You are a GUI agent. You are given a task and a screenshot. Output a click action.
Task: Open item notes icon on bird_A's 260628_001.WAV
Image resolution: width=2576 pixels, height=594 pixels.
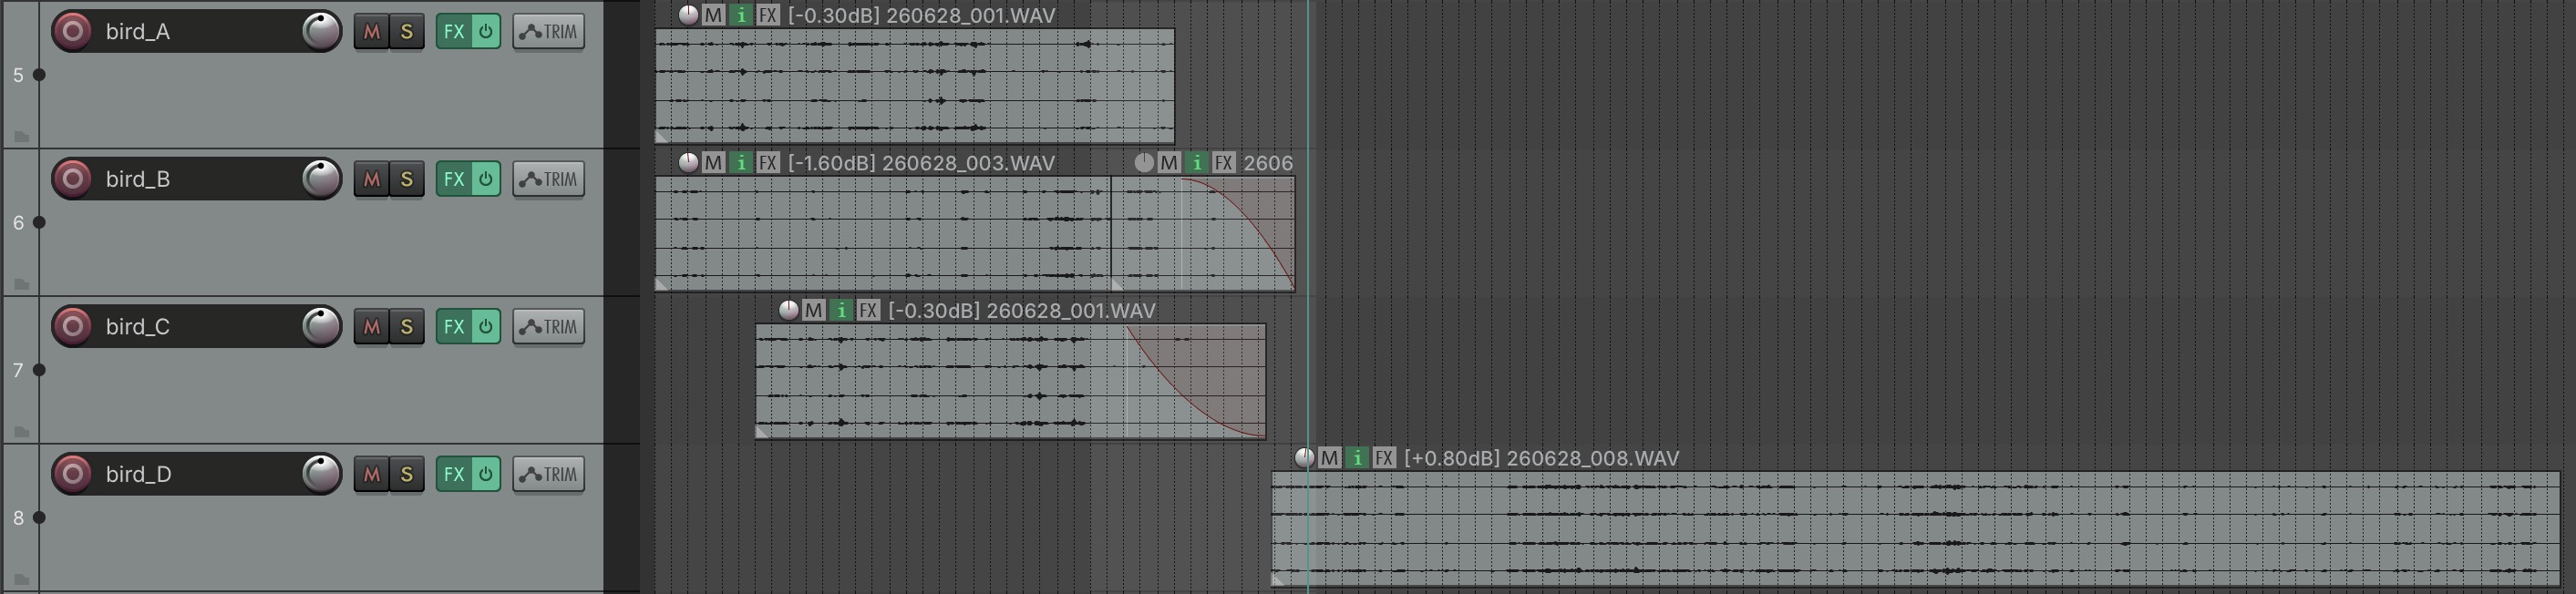tap(741, 15)
